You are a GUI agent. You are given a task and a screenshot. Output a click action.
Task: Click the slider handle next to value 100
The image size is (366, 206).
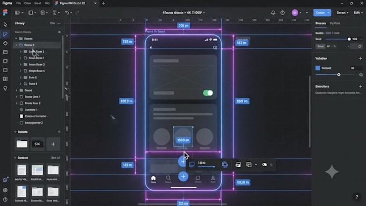pos(349,39)
